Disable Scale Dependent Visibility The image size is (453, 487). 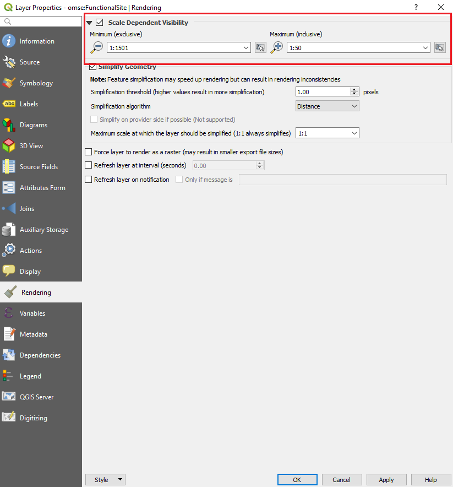click(x=100, y=23)
